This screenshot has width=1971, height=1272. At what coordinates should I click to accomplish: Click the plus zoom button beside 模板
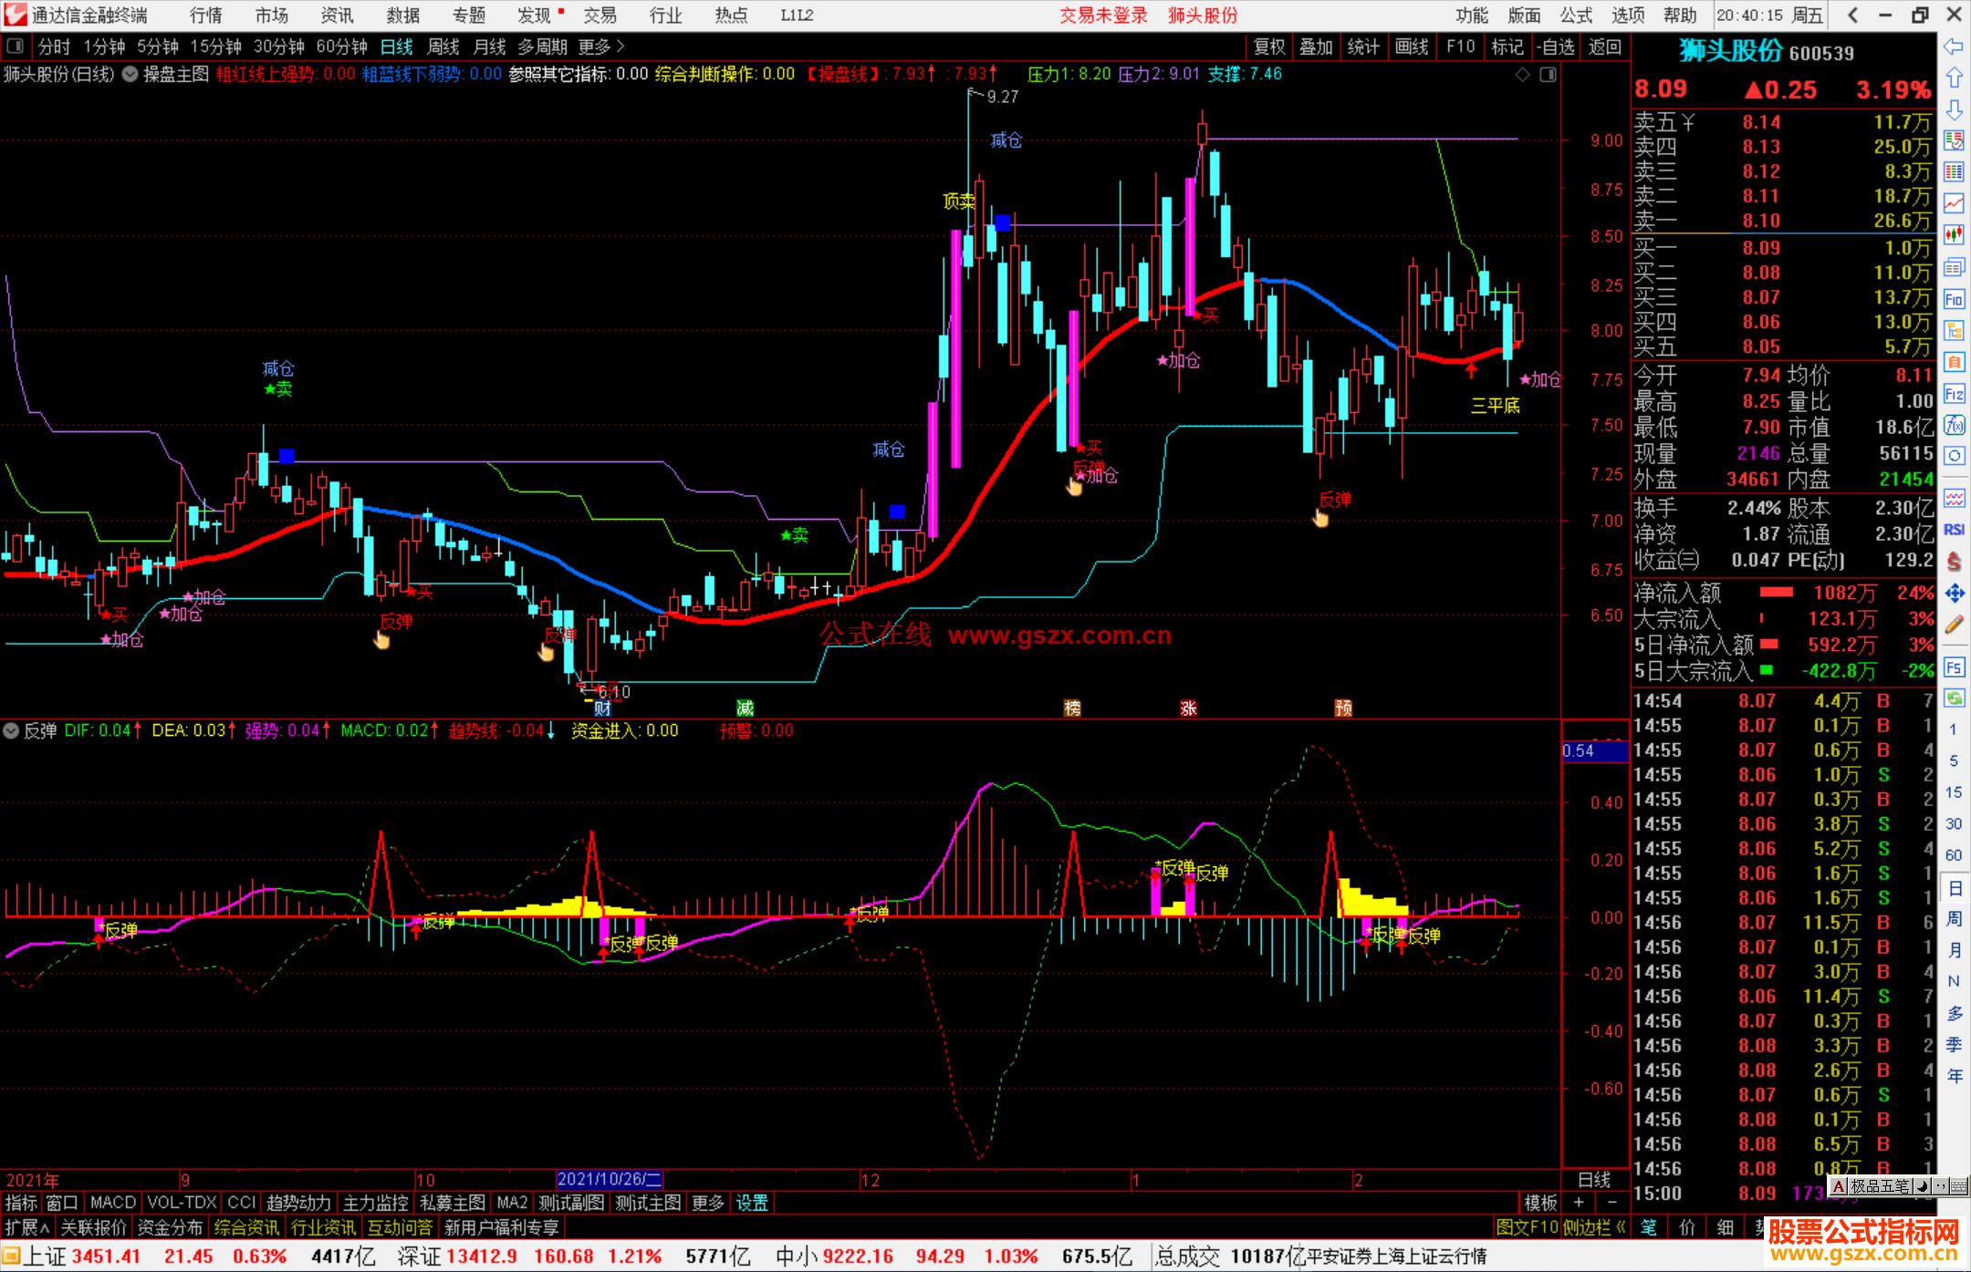coord(1579,1203)
